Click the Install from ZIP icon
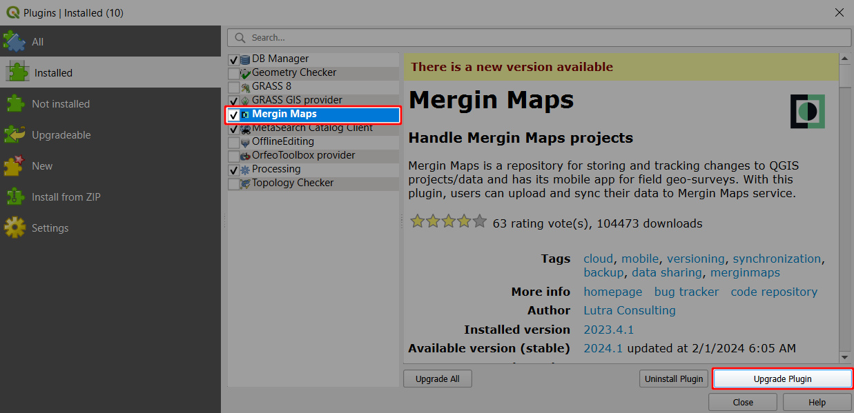Screen dimensions: 854x413 click(x=14, y=197)
